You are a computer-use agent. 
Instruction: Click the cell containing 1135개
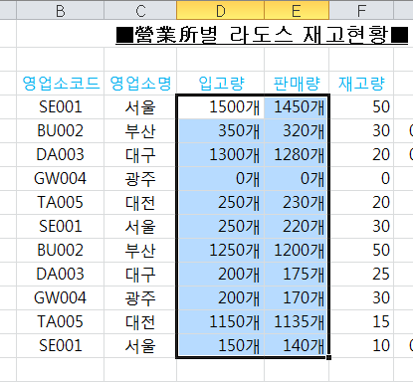297,321
